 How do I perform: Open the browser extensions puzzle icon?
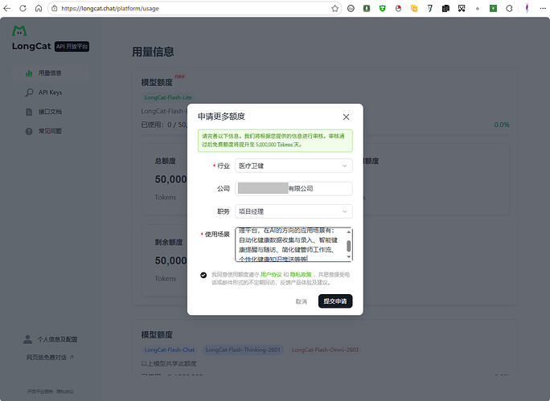pyautogui.click(x=509, y=8)
